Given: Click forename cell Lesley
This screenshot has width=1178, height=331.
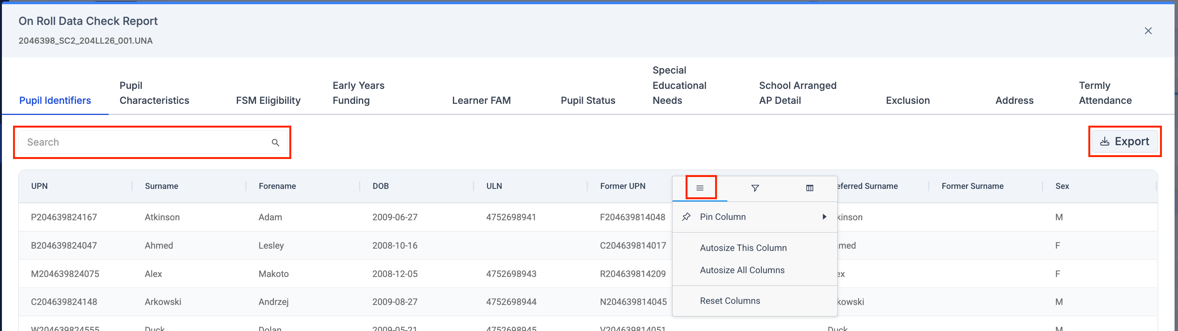Looking at the screenshot, I should pos(271,246).
